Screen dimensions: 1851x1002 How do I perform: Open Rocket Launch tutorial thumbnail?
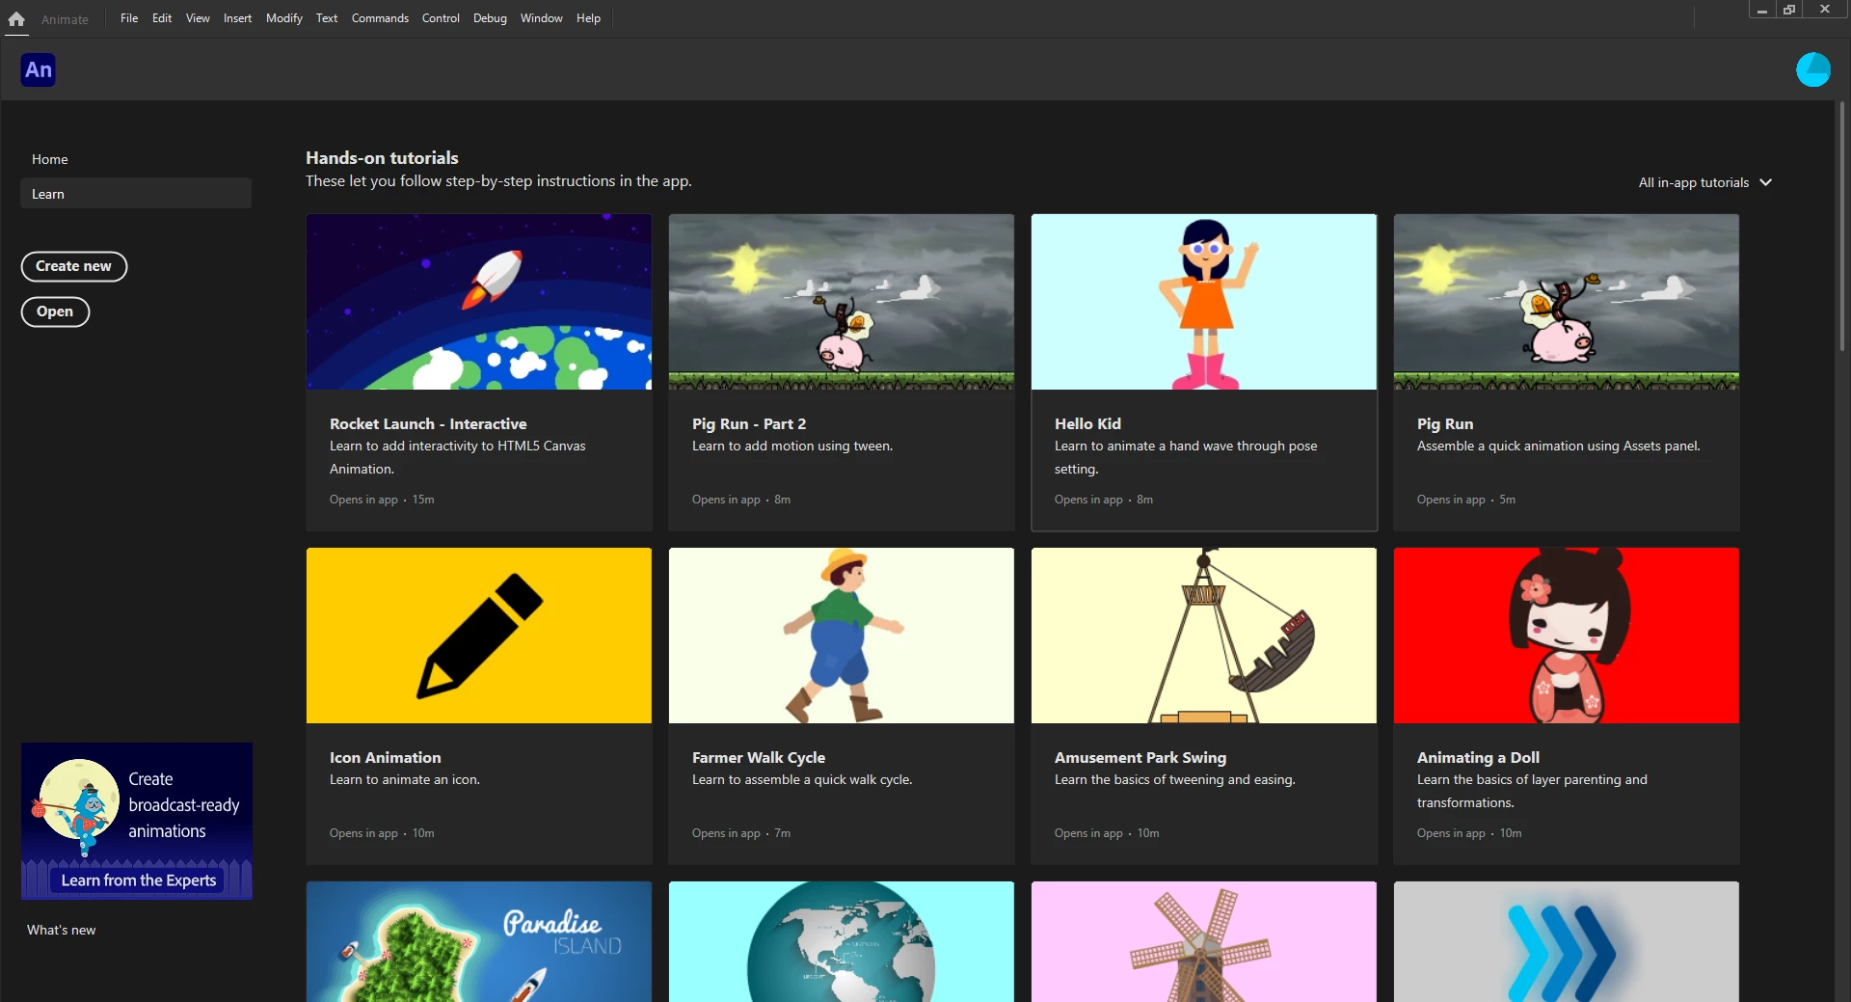point(479,302)
